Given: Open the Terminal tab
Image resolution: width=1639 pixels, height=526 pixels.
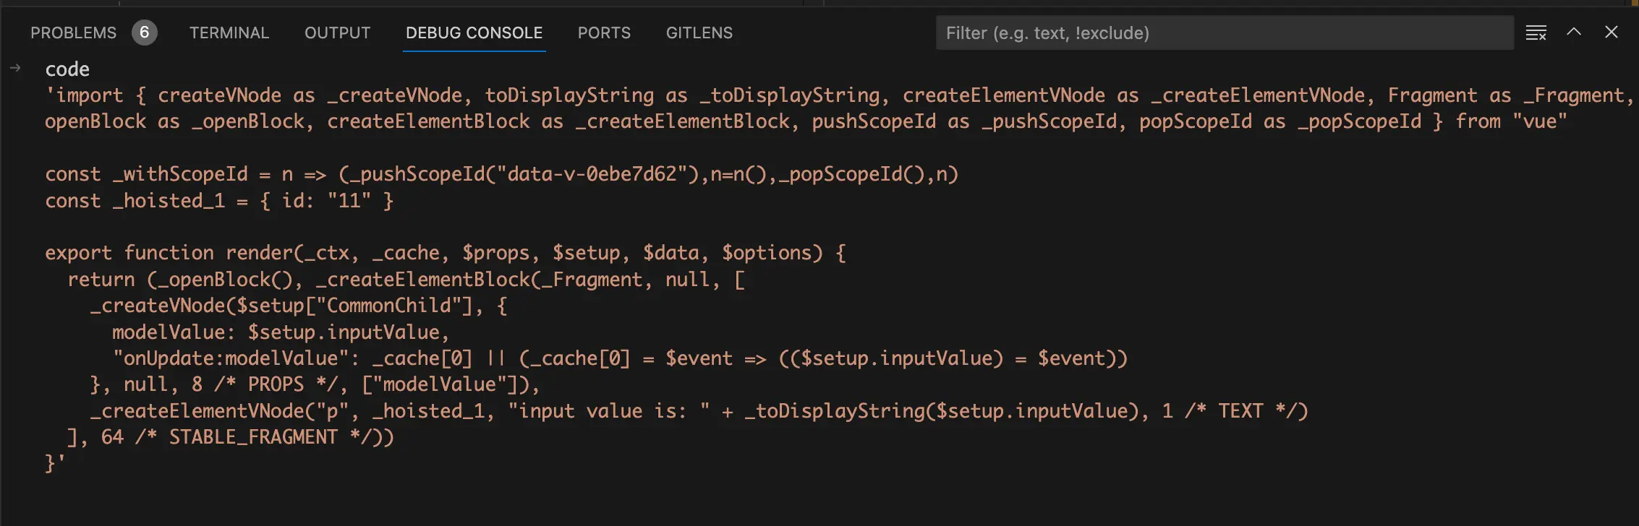Looking at the screenshot, I should coord(229,33).
